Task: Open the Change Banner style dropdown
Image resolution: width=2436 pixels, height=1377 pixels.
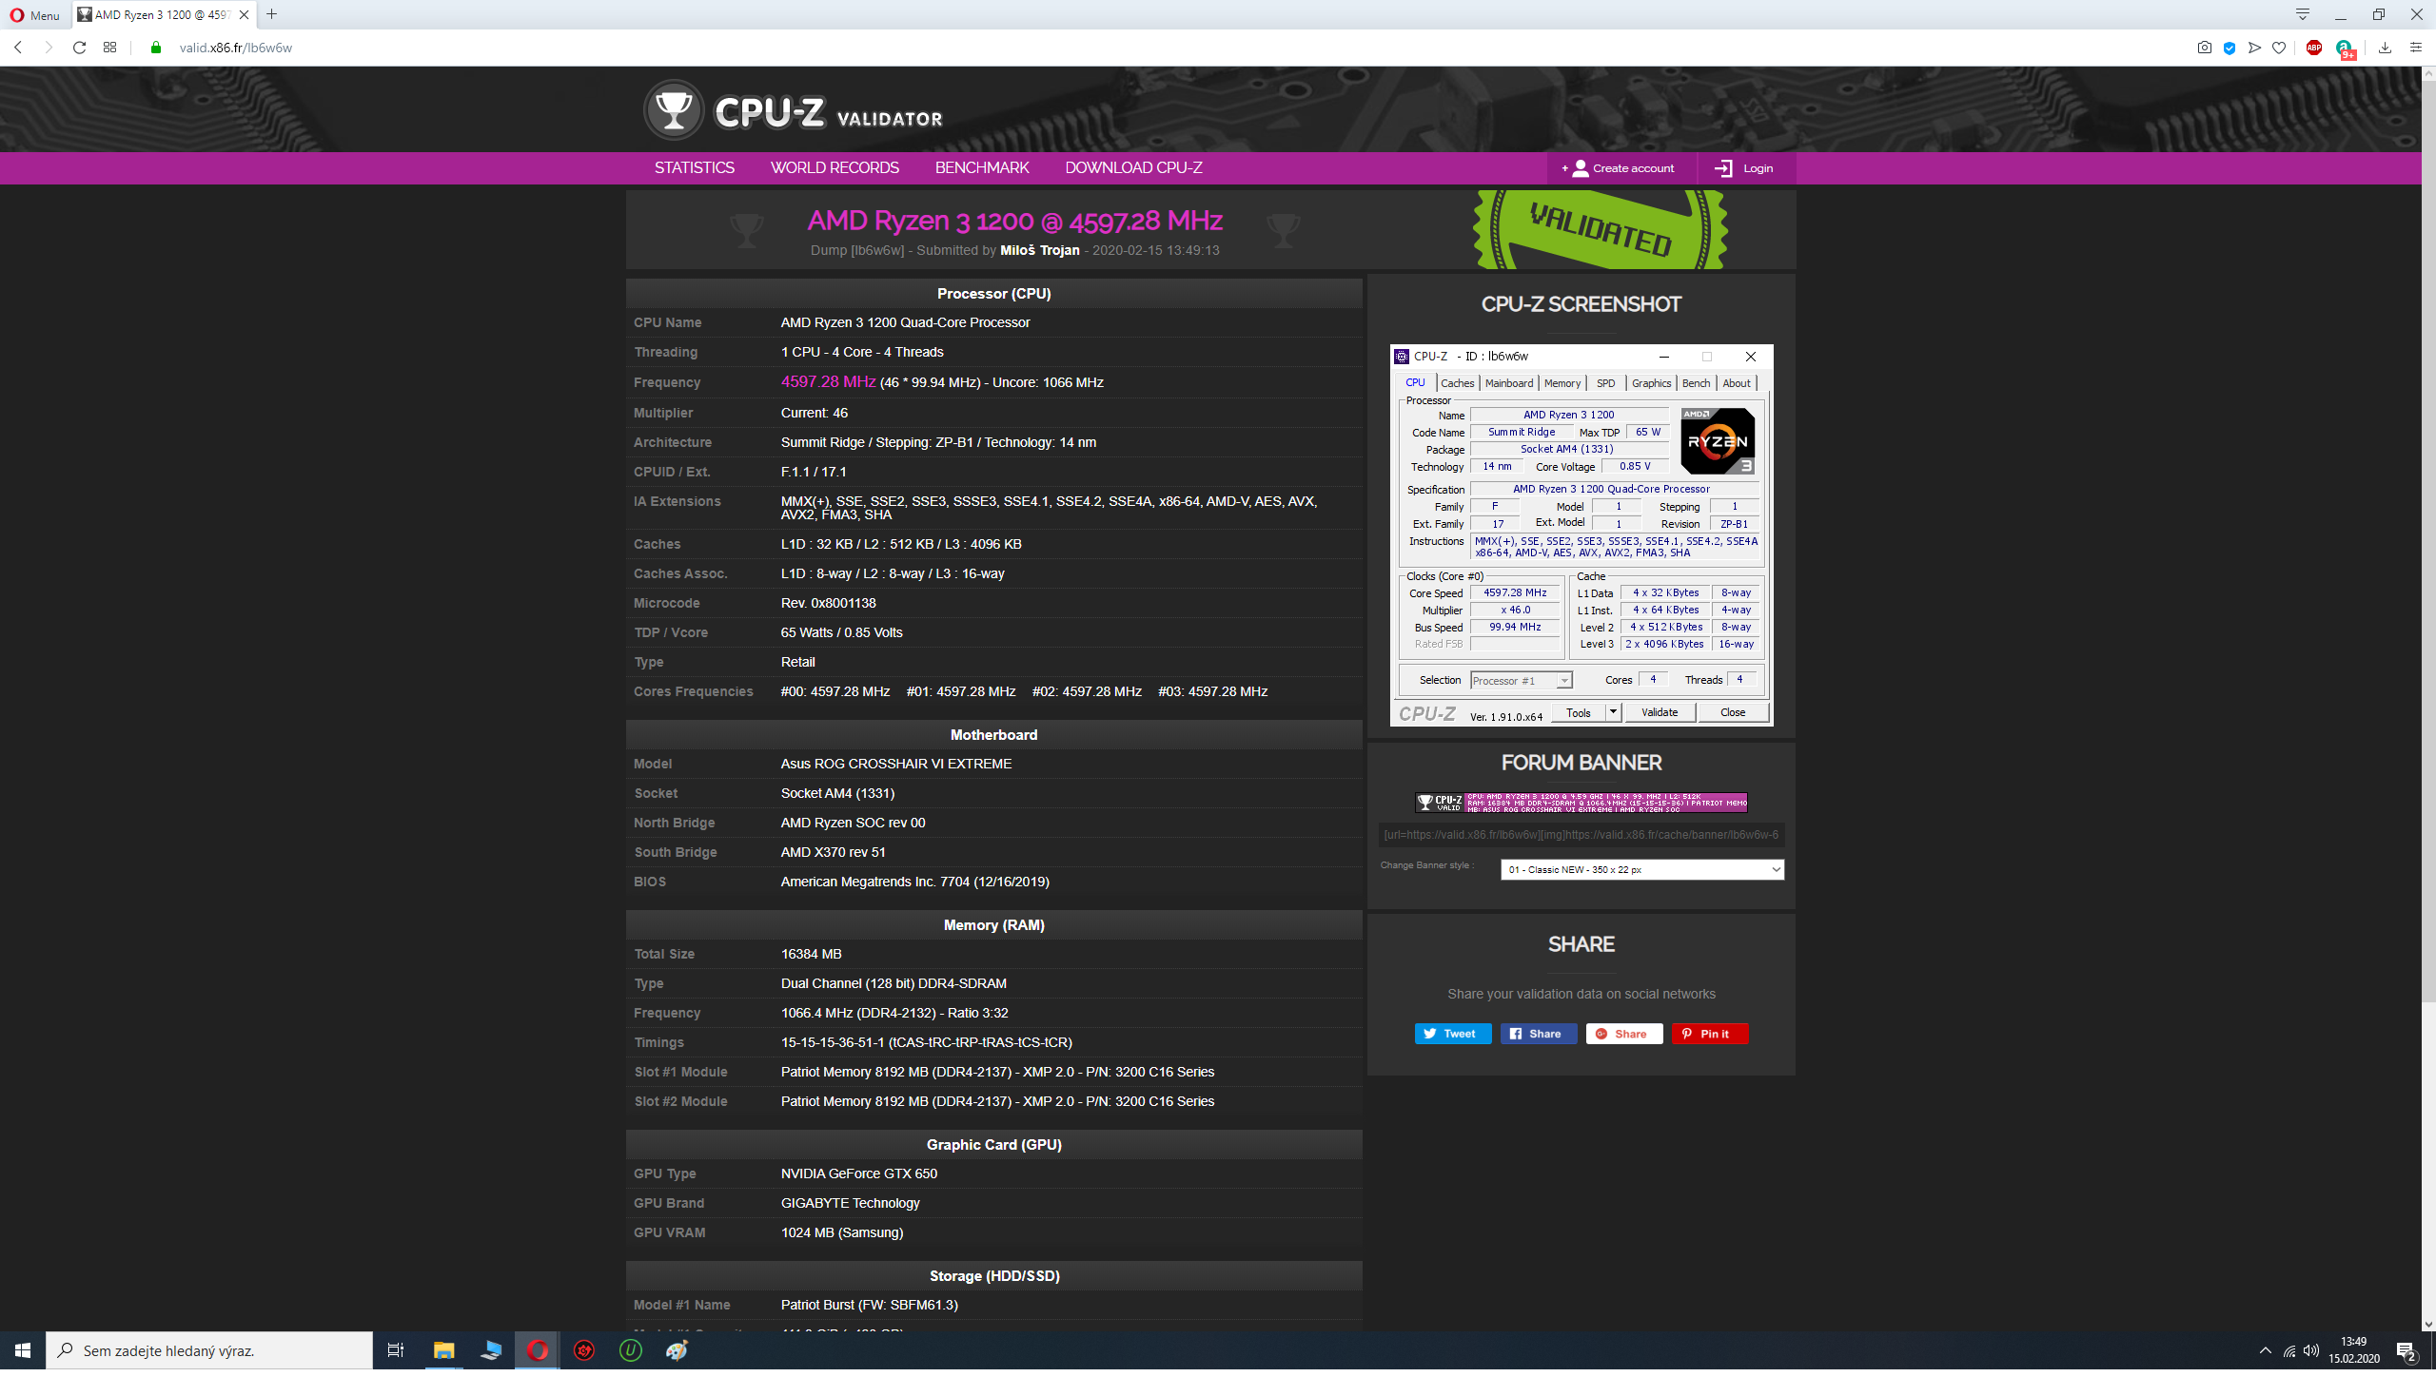Action: pyautogui.click(x=1642, y=869)
